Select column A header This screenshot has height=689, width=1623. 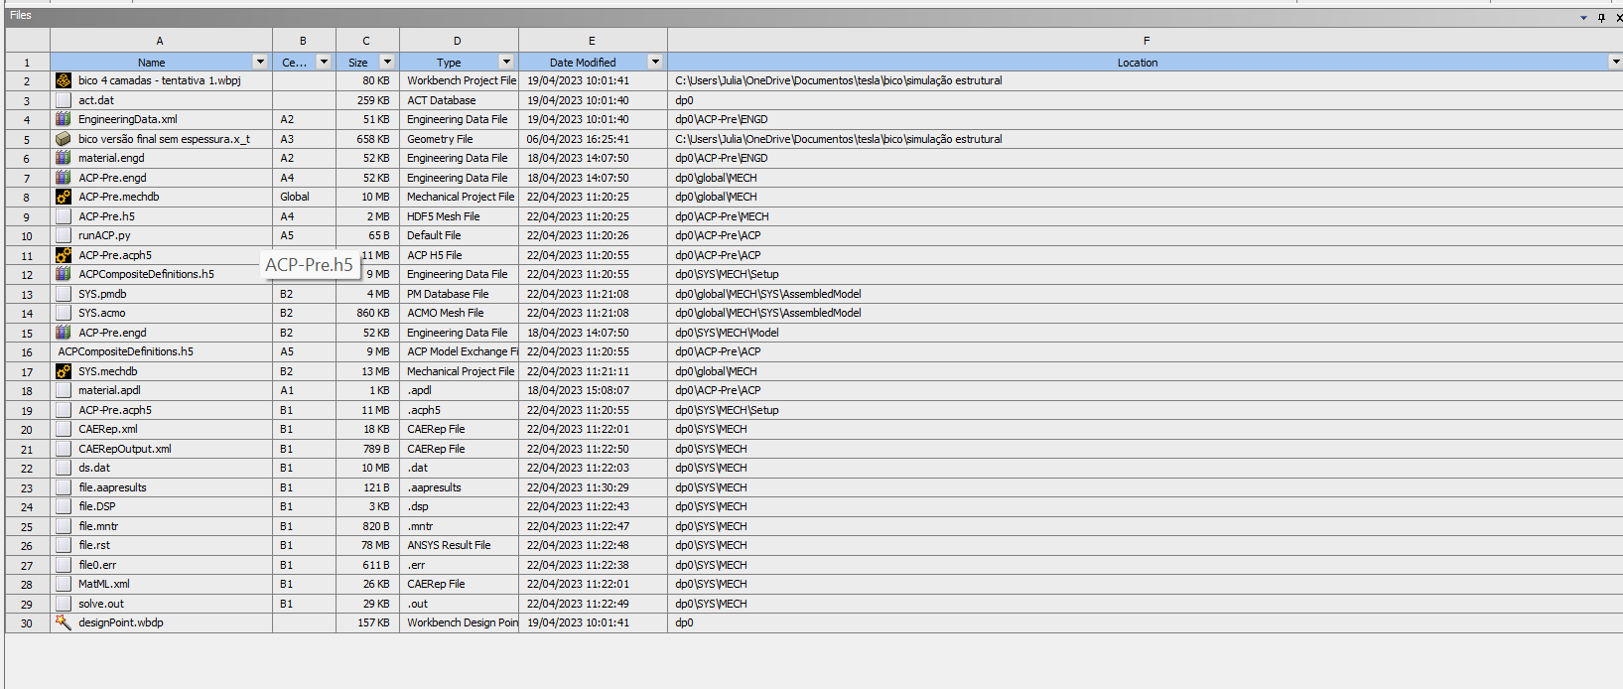[x=161, y=41]
